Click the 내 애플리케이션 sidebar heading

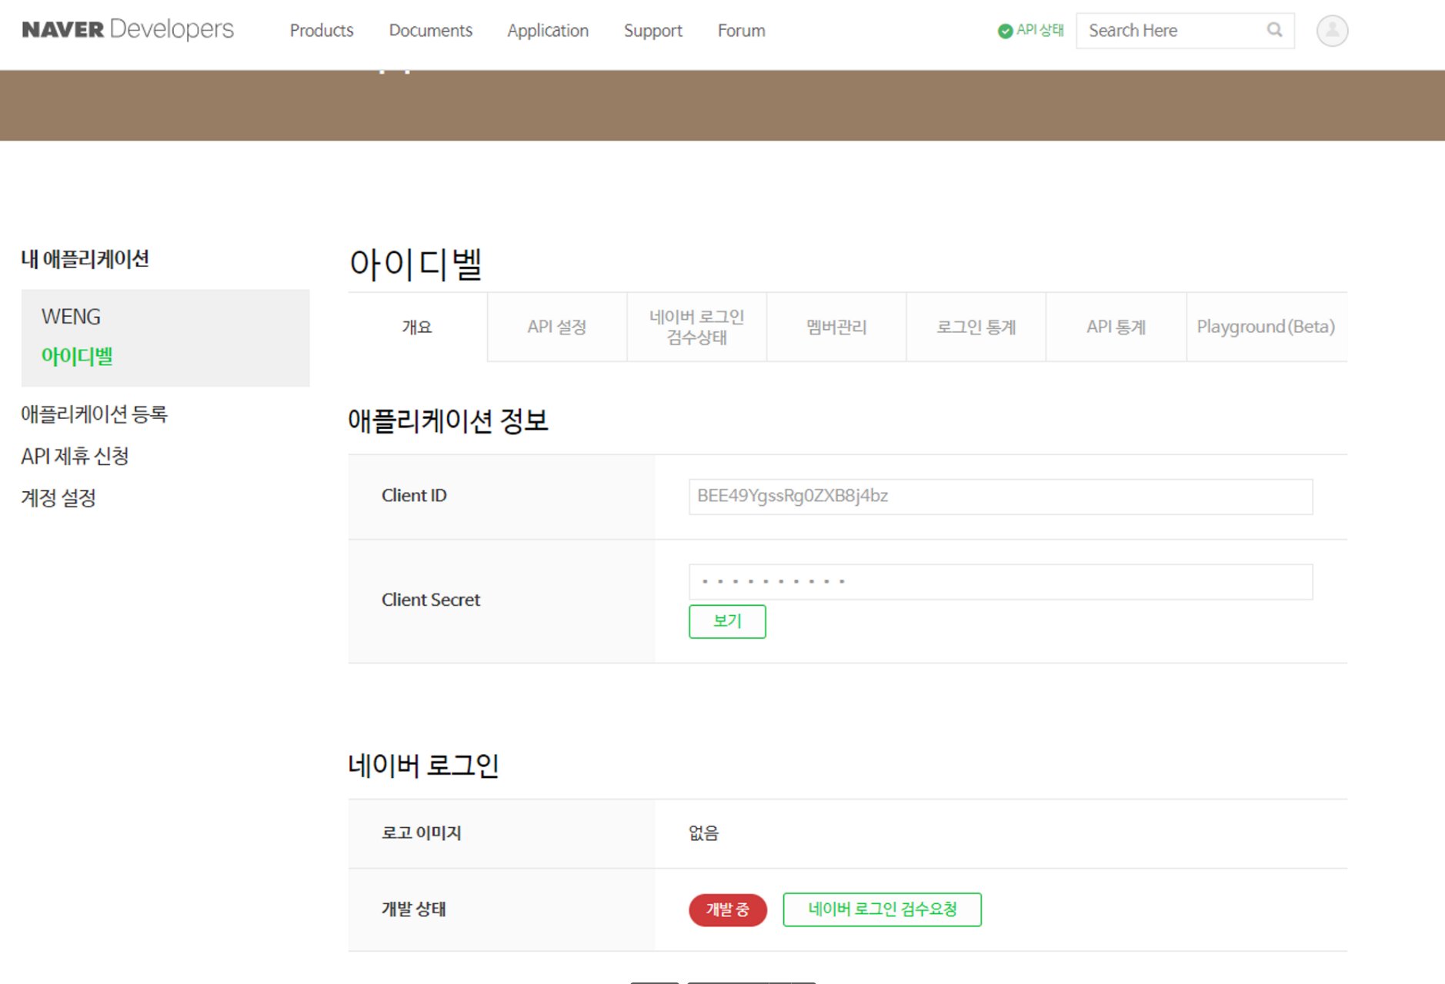(x=85, y=260)
